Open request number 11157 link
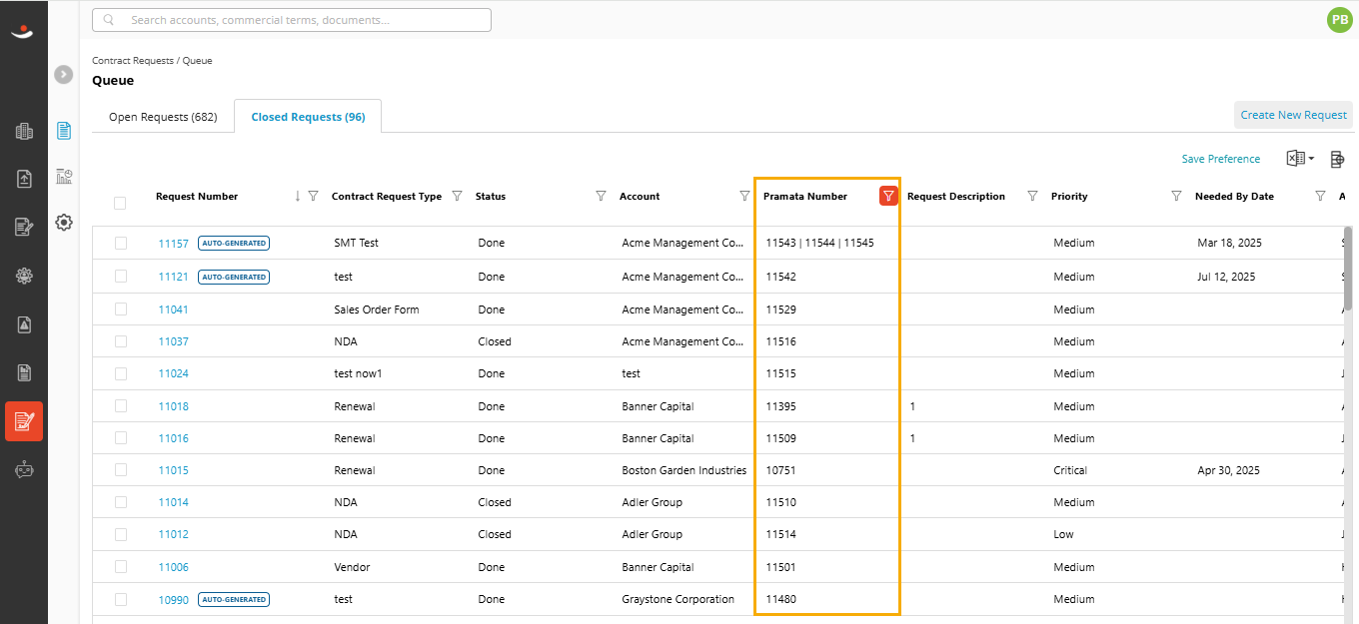Viewport: 1359px width, 624px height. pos(173,244)
